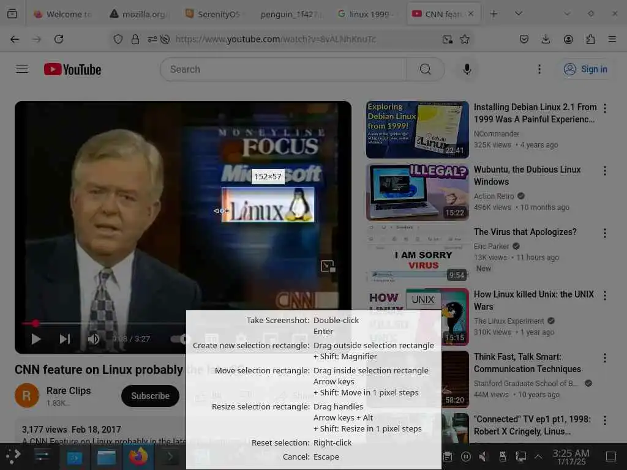Open the Exploring Debian Linux from 1999 thumbnail
627x470 pixels.
click(x=418, y=130)
